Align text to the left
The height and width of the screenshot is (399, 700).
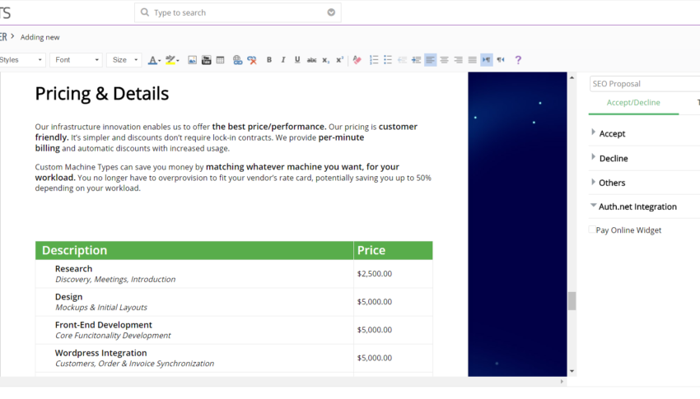(x=430, y=60)
